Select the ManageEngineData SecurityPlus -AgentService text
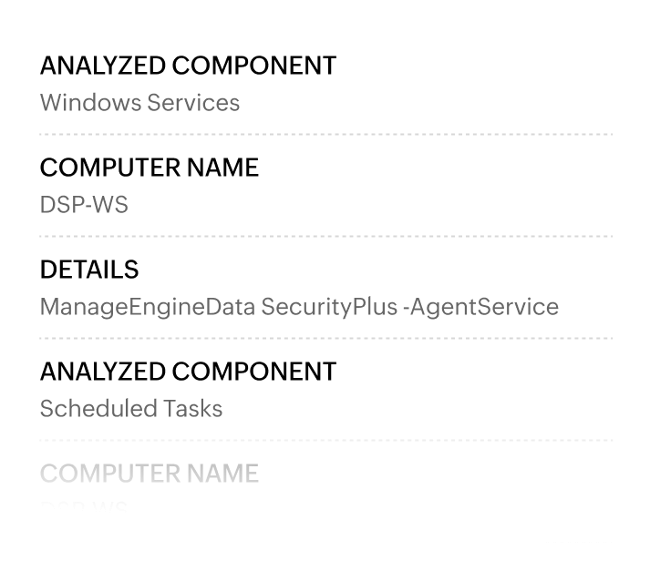The image size is (650, 561). click(x=299, y=307)
